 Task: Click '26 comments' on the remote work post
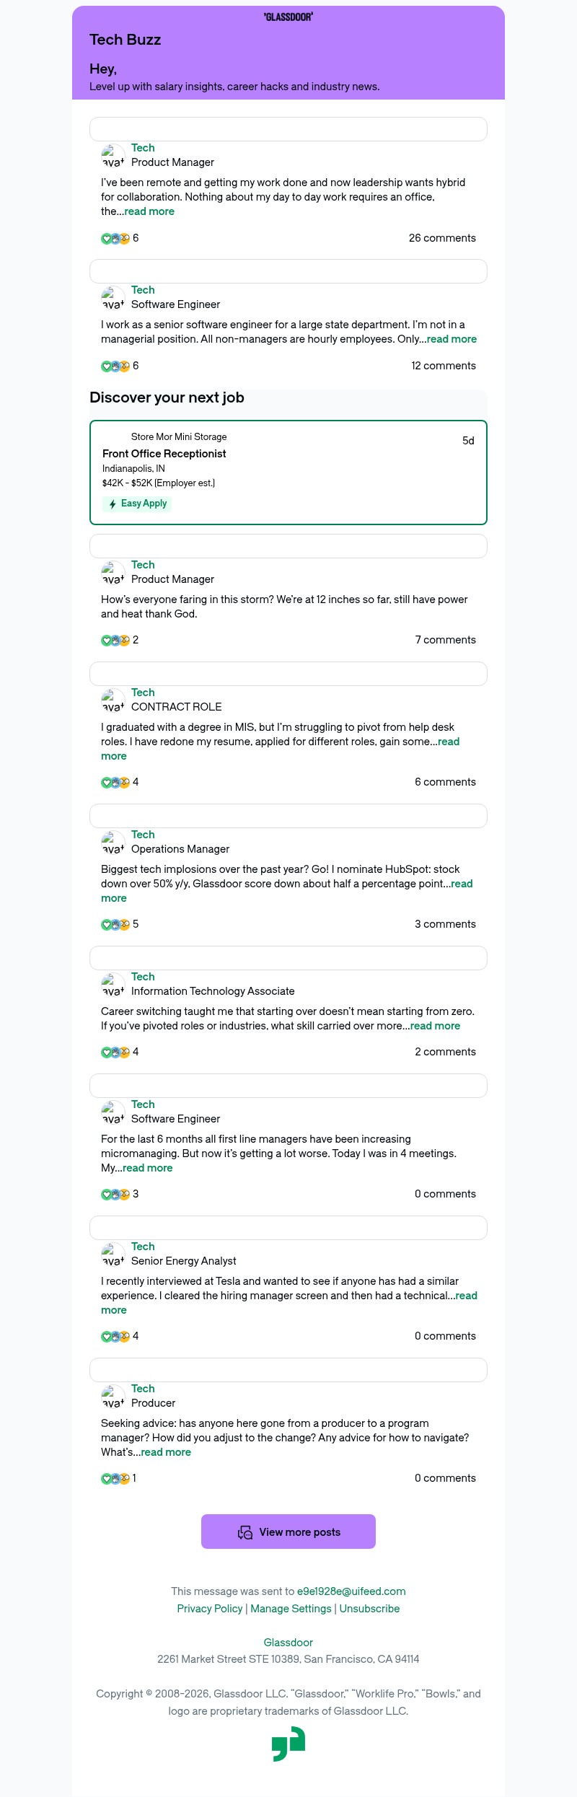click(x=443, y=237)
